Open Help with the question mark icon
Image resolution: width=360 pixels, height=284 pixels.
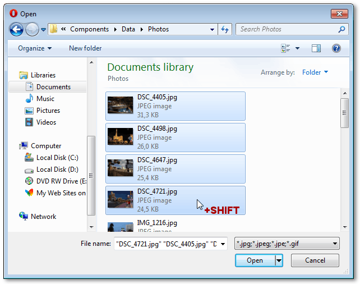click(x=336, y=48)
